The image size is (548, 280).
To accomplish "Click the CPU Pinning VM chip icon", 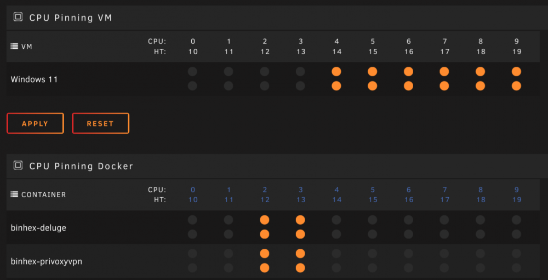I will pyautogui.click(x=18, y=17).
